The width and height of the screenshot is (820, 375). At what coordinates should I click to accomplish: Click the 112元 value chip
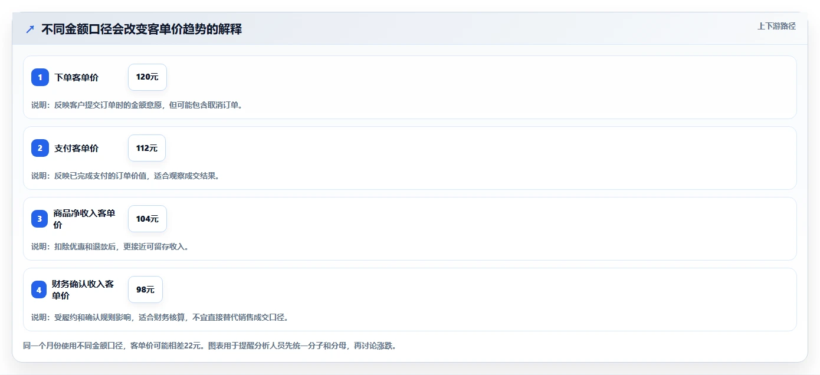pyautogui.click(x=147, y=148)
